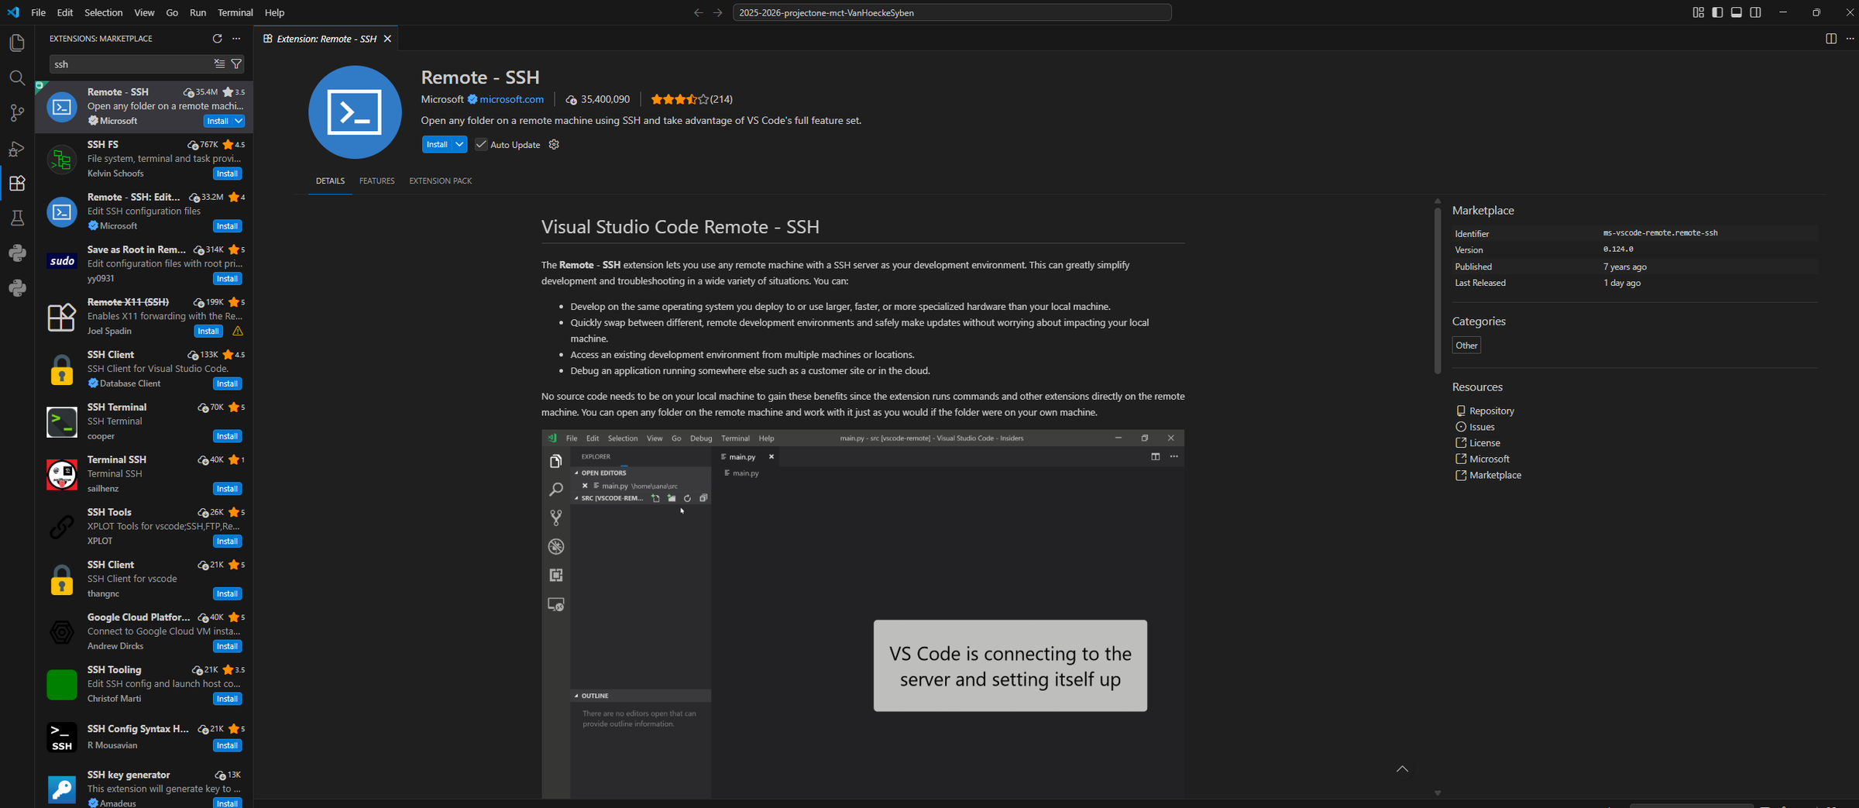The image size is (1859, 808).
Task: Install Remote - SSH: Editing Configuration Files
Action: 227,226
